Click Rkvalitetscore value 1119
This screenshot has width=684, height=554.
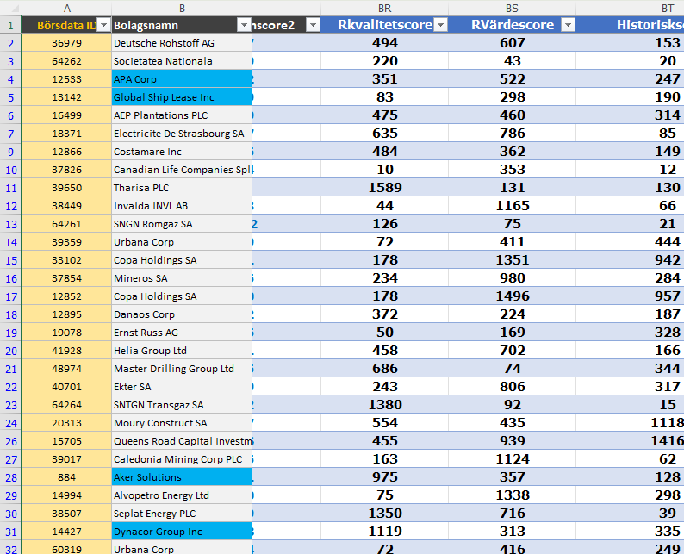385,532
